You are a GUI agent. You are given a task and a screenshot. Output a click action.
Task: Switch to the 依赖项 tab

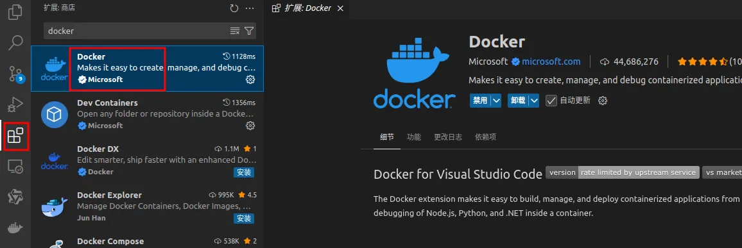pyautogui.click(x=485, y=137)
